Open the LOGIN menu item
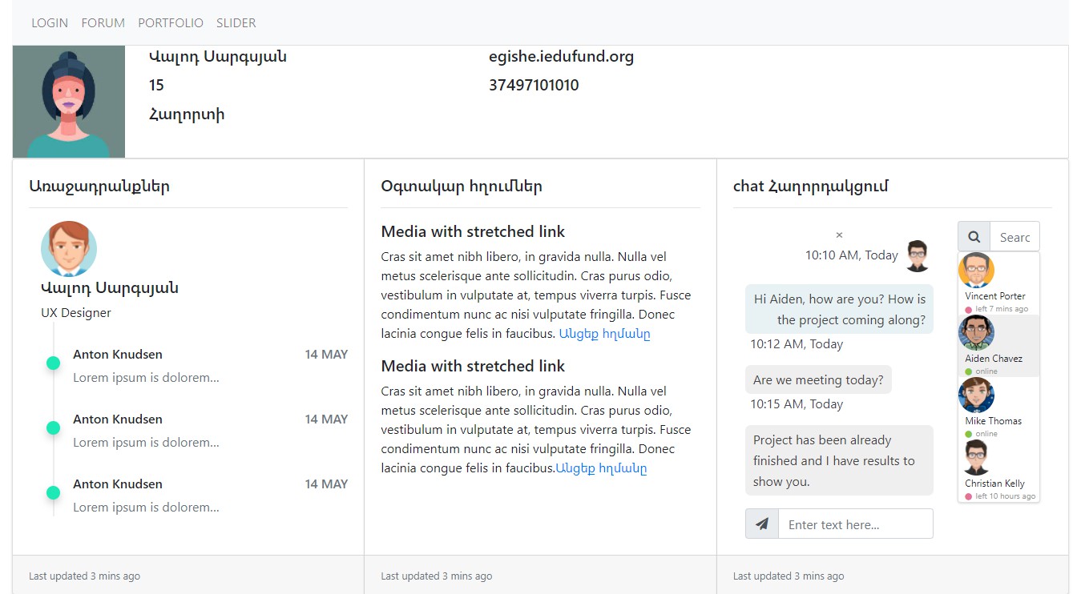 tap(50, 23)
